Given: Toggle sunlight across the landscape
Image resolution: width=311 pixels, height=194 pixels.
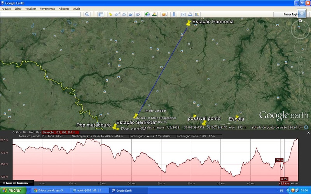Looking at the screenshot, I should point(154,14).
